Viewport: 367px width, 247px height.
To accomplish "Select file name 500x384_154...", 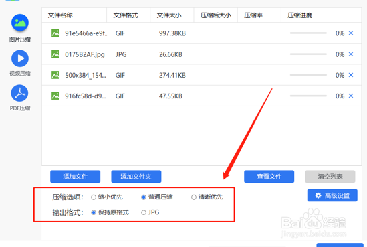I will [x=86, y=75].
